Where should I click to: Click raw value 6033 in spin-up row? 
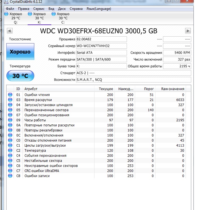180,100
